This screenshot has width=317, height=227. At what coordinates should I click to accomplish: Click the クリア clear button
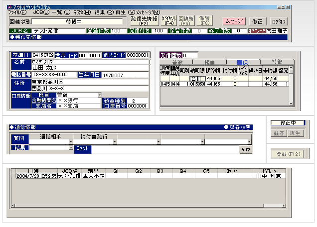click(x=245, y=149)
